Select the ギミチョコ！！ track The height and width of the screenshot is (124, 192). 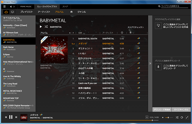click(109, 49)
